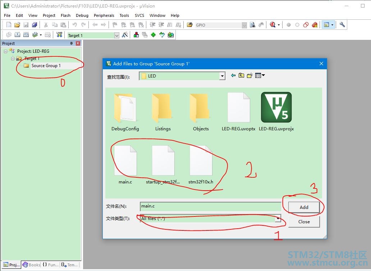Toggle the Project window toolbar button
Viewport: 371px width, 271px height.
click(326, 24)
